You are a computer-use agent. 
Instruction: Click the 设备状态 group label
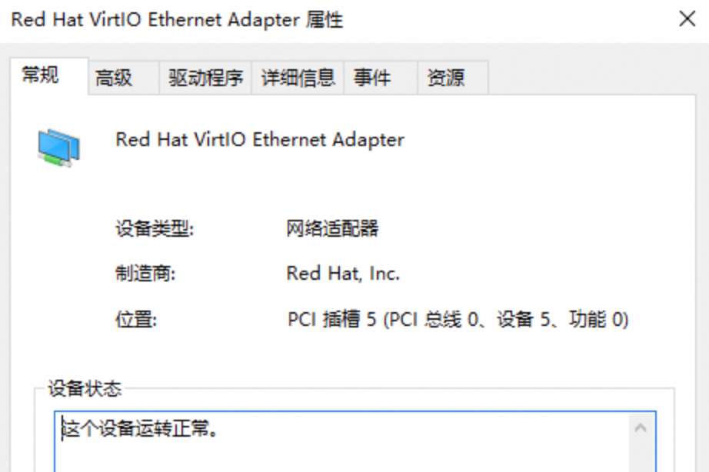85,389
